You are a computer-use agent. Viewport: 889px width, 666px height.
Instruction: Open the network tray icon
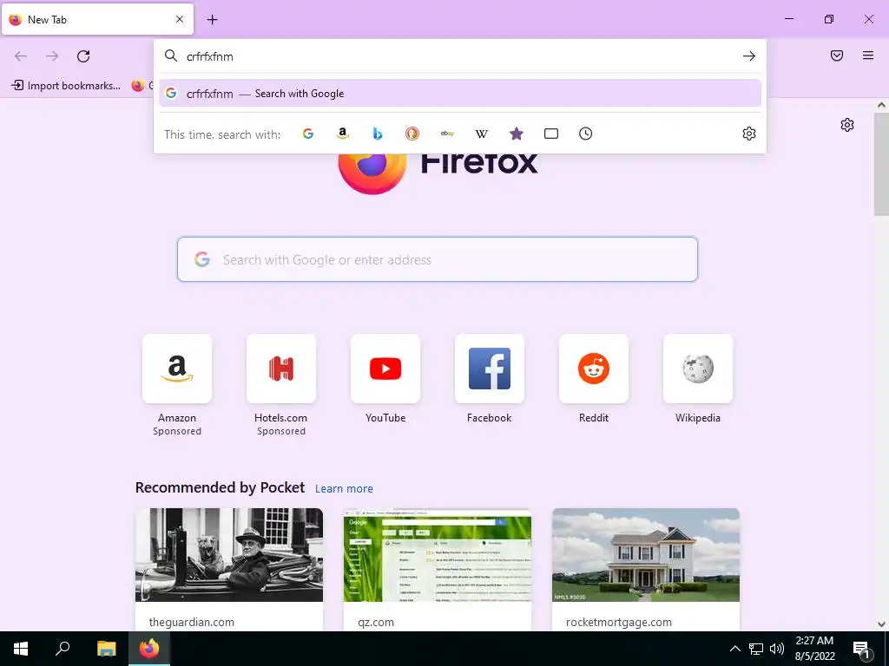point(756,649)
